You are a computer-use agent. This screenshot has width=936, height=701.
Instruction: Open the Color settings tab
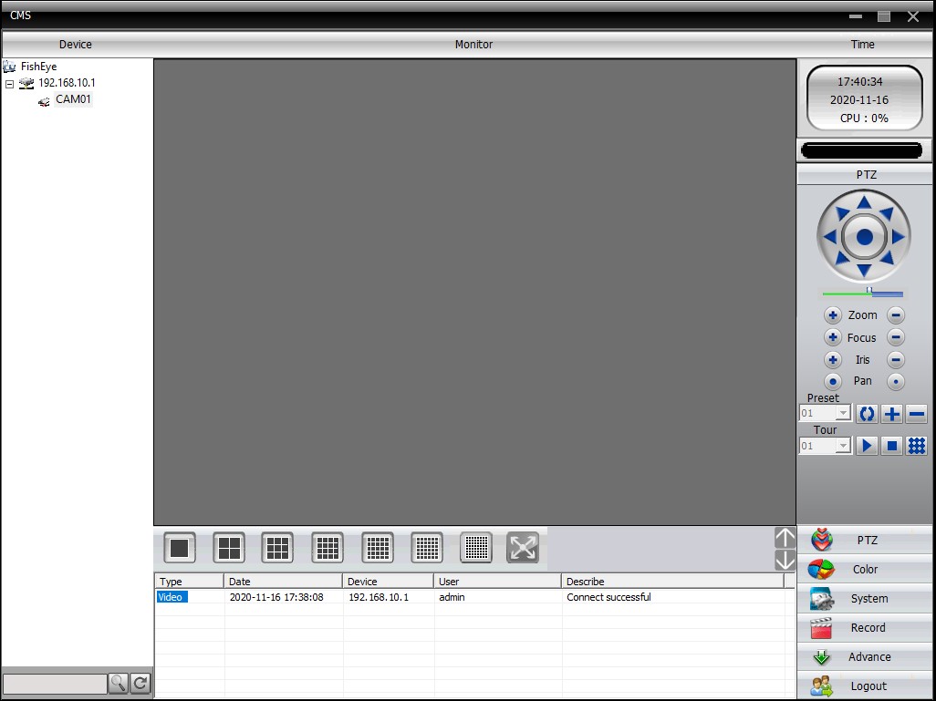[x=866, y=570]
